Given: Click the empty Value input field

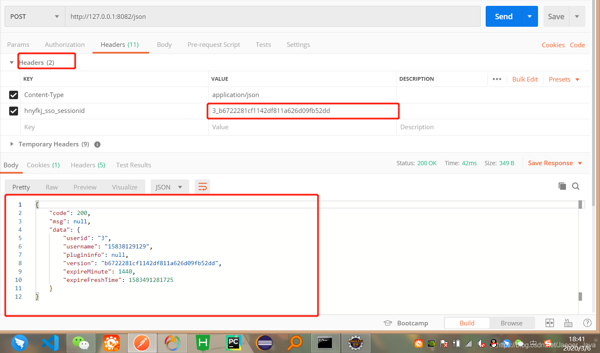Looking at the screenshot, I should tap(302, 127).
